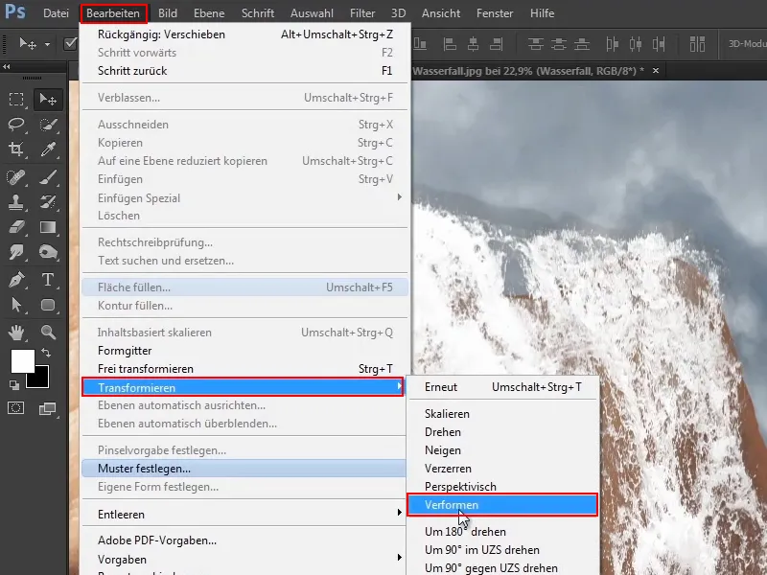Select the Smudge tool
Viewport: 767px width, 575px height.
(16, 252)
